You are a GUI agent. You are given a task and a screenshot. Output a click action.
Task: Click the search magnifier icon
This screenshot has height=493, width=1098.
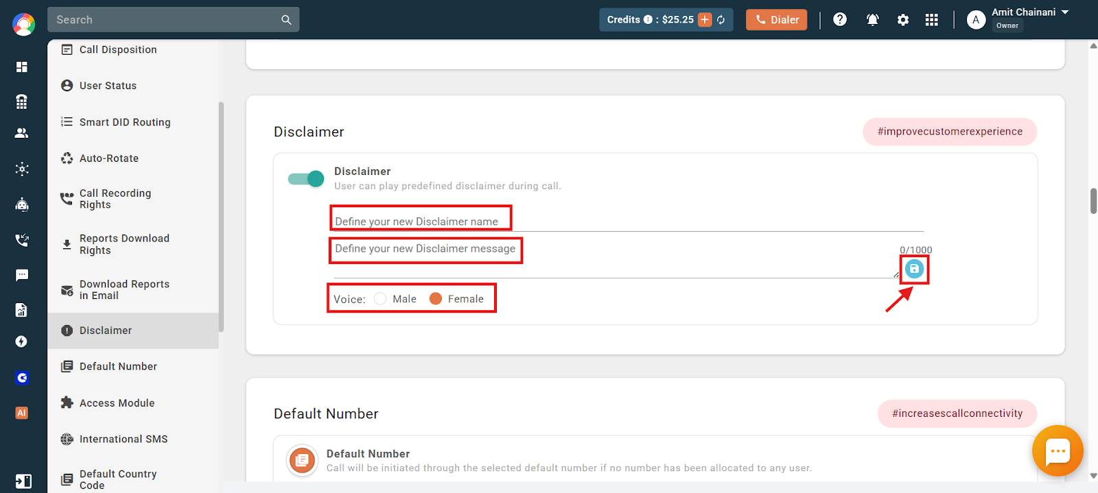click(x=286, y=20)
